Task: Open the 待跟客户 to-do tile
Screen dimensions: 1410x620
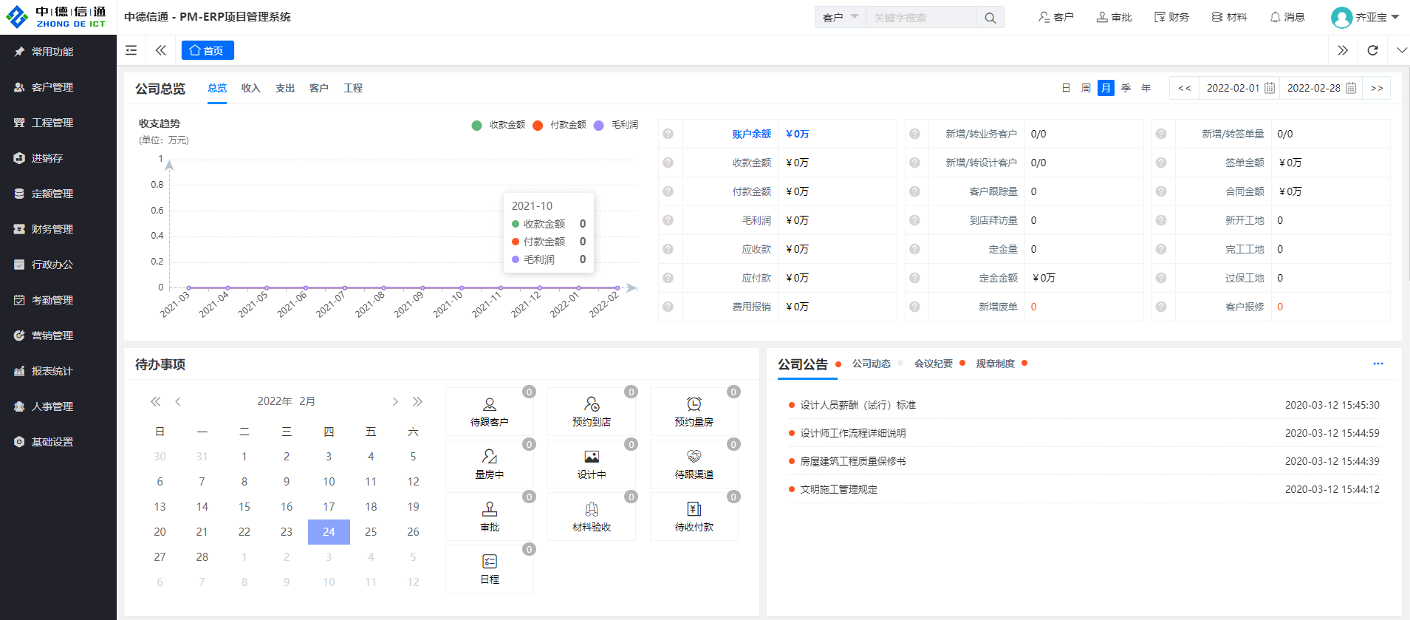Action: 489,412
